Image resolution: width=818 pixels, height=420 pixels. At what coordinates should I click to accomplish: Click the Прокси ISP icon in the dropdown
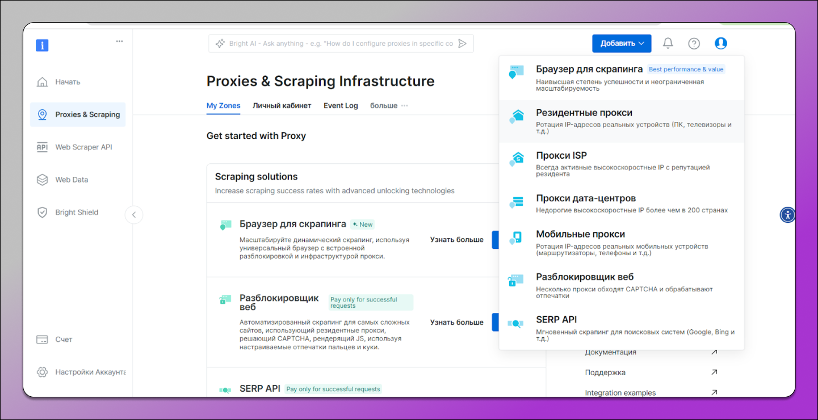point(516,159)
